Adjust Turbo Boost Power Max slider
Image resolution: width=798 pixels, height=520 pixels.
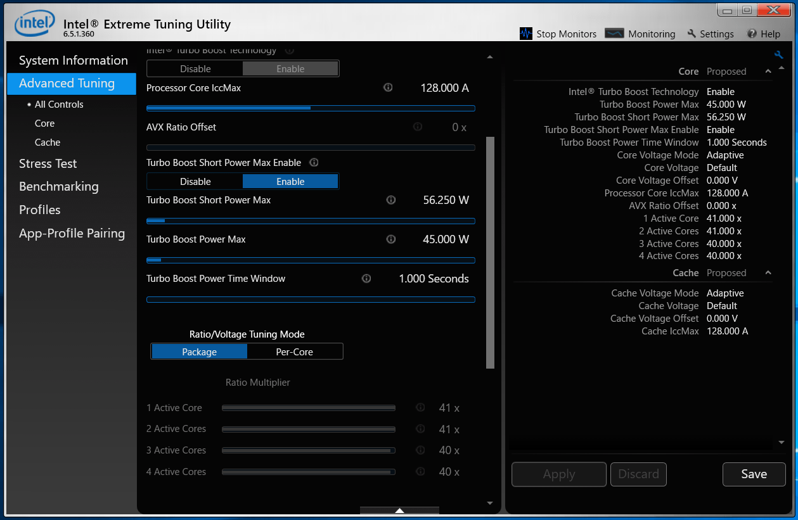click(x=311, y=260)
